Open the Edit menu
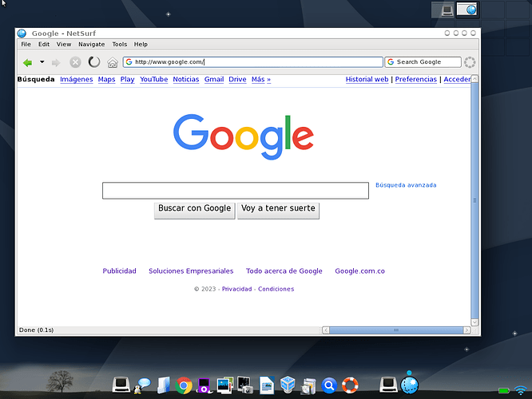Image resolution: width=532 pixels, height=399 pixels. (x=44, y=45)
